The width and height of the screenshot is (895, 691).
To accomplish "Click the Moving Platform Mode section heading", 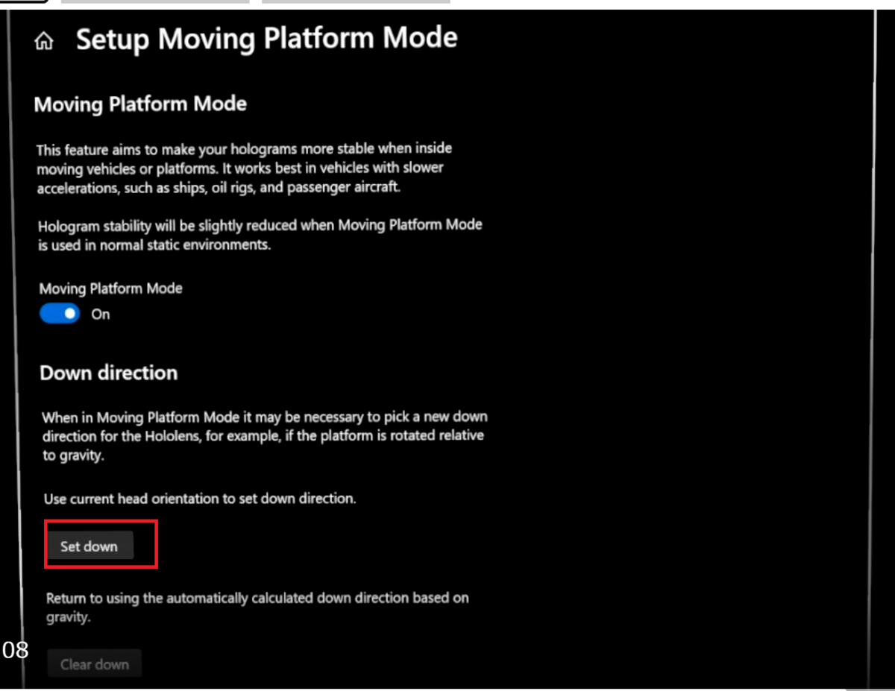I will pyautogui.click(x=140, y=104).
